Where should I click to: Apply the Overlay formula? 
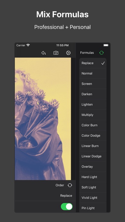[x=93, y=166]
